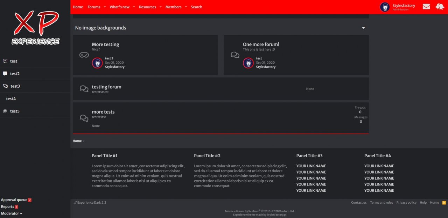Expand the Forums menu dropdown arrow
This screenshot has height=218, width=448.
[105, 7]
